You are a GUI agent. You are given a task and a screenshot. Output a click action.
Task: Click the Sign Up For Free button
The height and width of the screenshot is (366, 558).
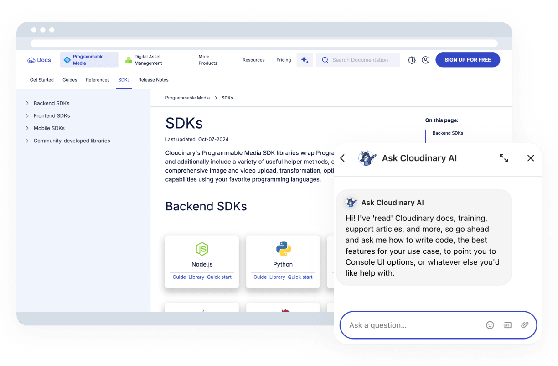[x=468, y=60]
